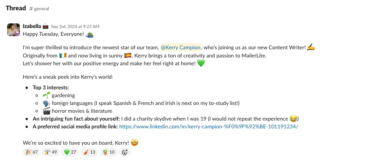Click the party popper reaction with 67
The image size is (382, 161).
(31, 152)
